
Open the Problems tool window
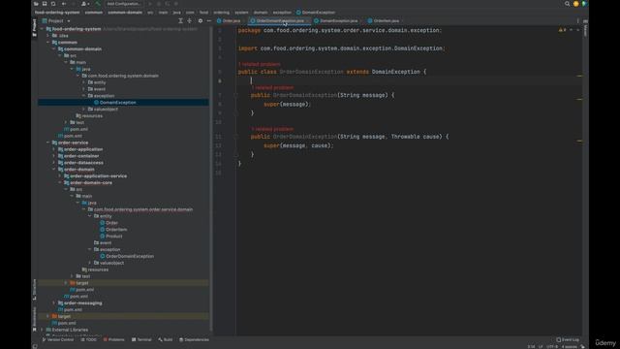click(114, 340)
